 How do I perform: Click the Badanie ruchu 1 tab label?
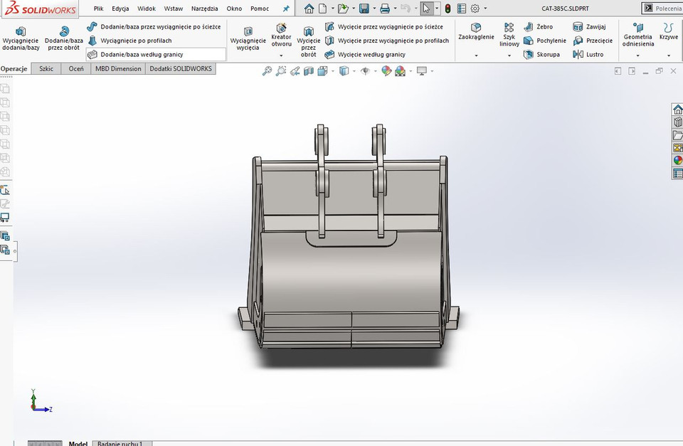121,443
